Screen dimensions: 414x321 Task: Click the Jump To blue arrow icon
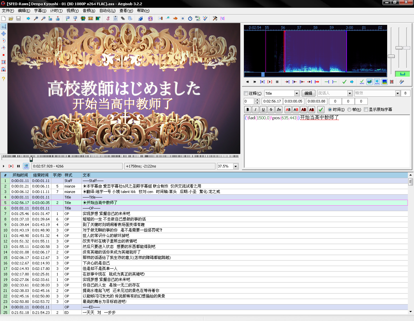click(x=28, y=18)
